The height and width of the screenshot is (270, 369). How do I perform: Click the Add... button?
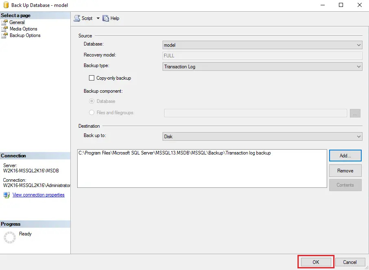coord(345,156)
